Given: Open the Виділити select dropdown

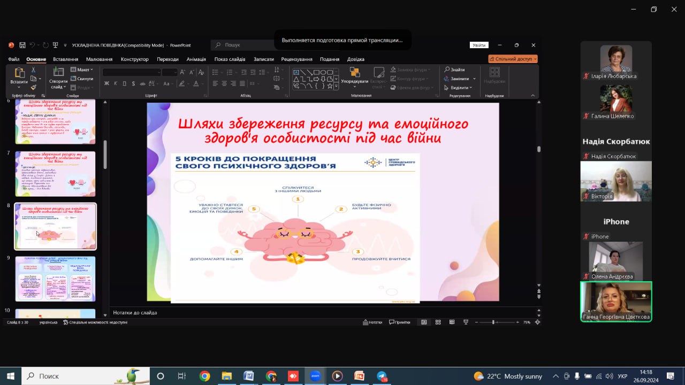Looking at the screenshot, I should (x=459, y=87).
